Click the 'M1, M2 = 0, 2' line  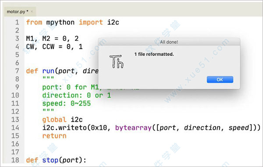click(x=52, y=39)
